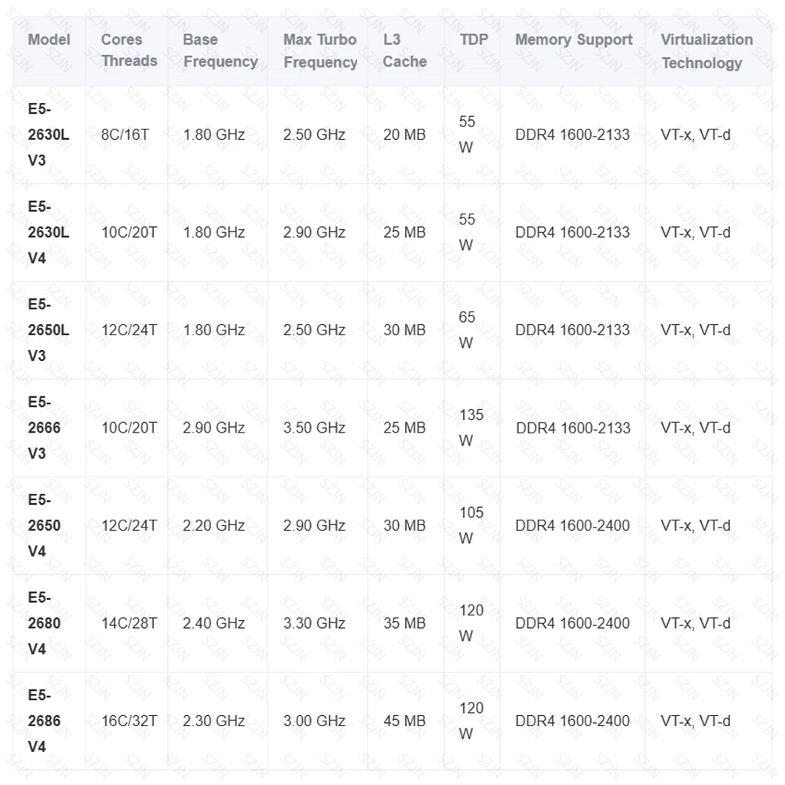
Task: Select the 3.50 GHz turbo frequency cell
Action: tap(314, 428)
